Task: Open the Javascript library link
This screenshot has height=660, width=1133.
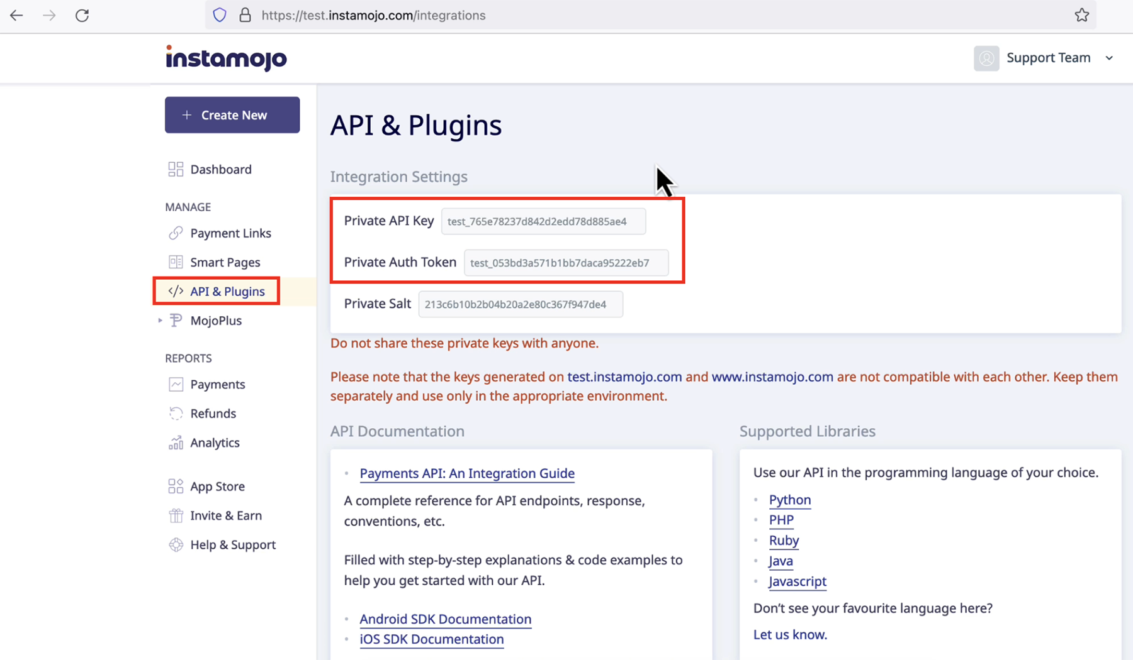Action: pos(798,581)
